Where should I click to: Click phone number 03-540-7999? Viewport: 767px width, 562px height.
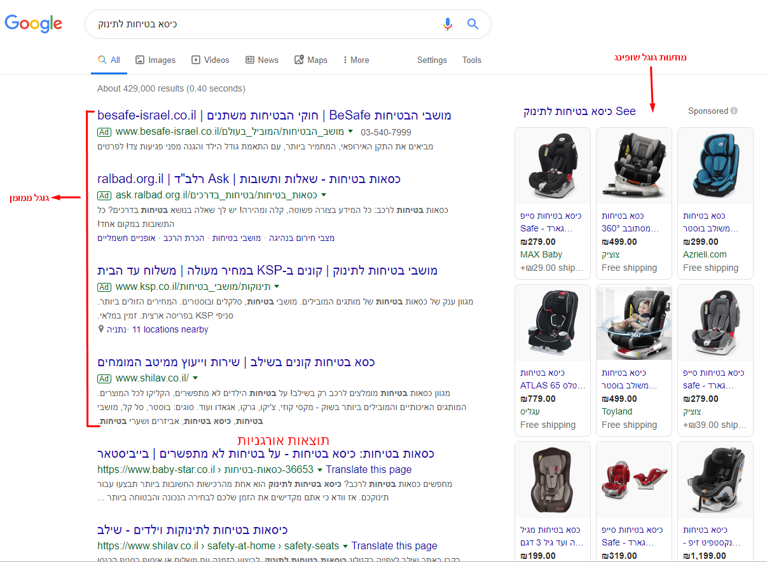point(386,132)
